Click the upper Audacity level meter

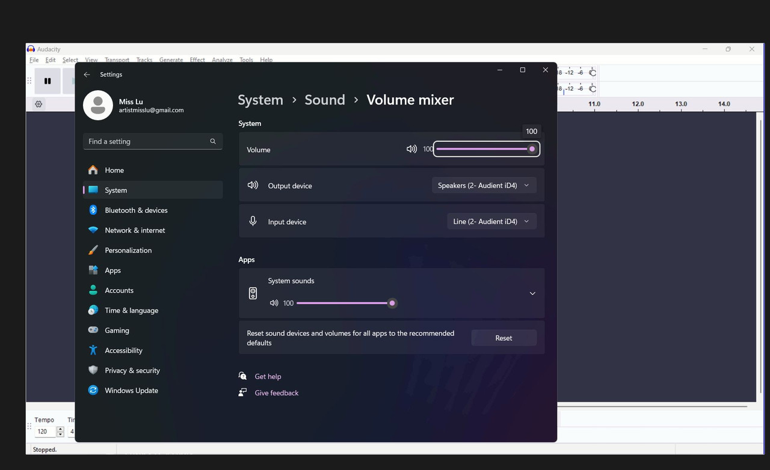(x=576, y=73)
